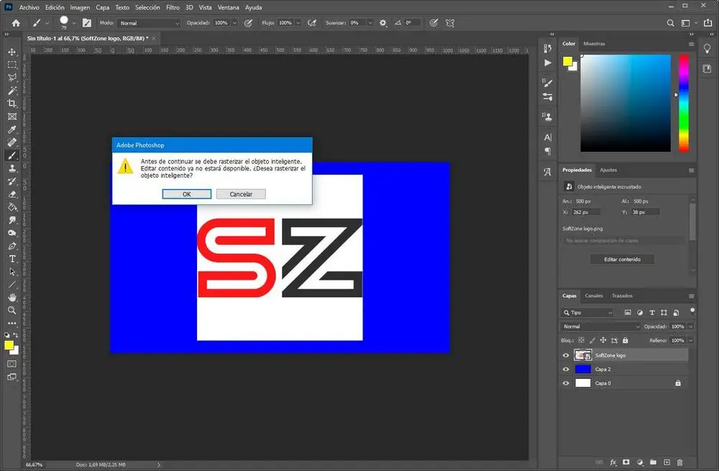This screenshot has width=719, height=471.
Task: Open the Filtro menu
Action: click(x=173, y=7)
